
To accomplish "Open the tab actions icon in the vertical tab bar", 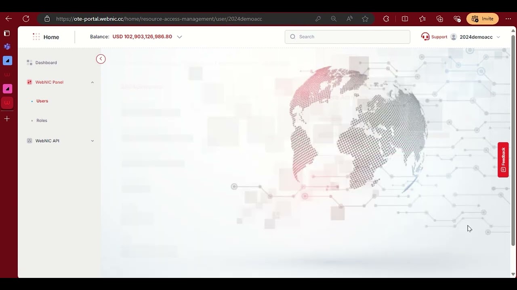I will [x=7, y=33].
